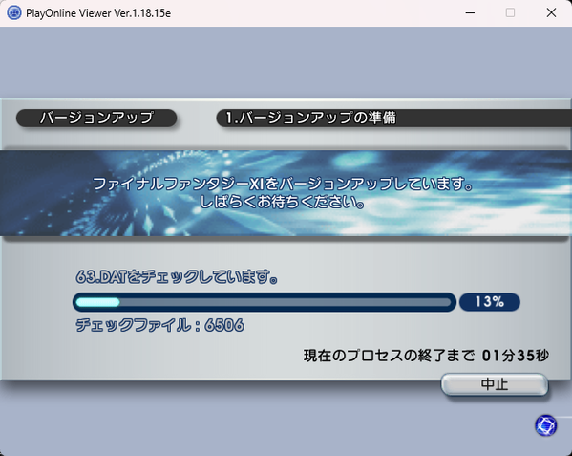Click the 1.バージョンアップの準備 step title
The image size is (572, 456).
click(310, 118)
